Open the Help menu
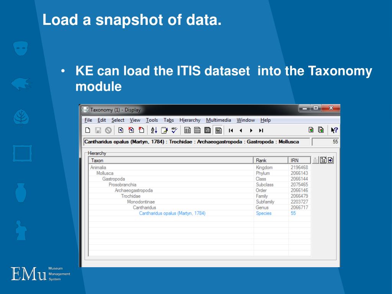 coord(266,120)
